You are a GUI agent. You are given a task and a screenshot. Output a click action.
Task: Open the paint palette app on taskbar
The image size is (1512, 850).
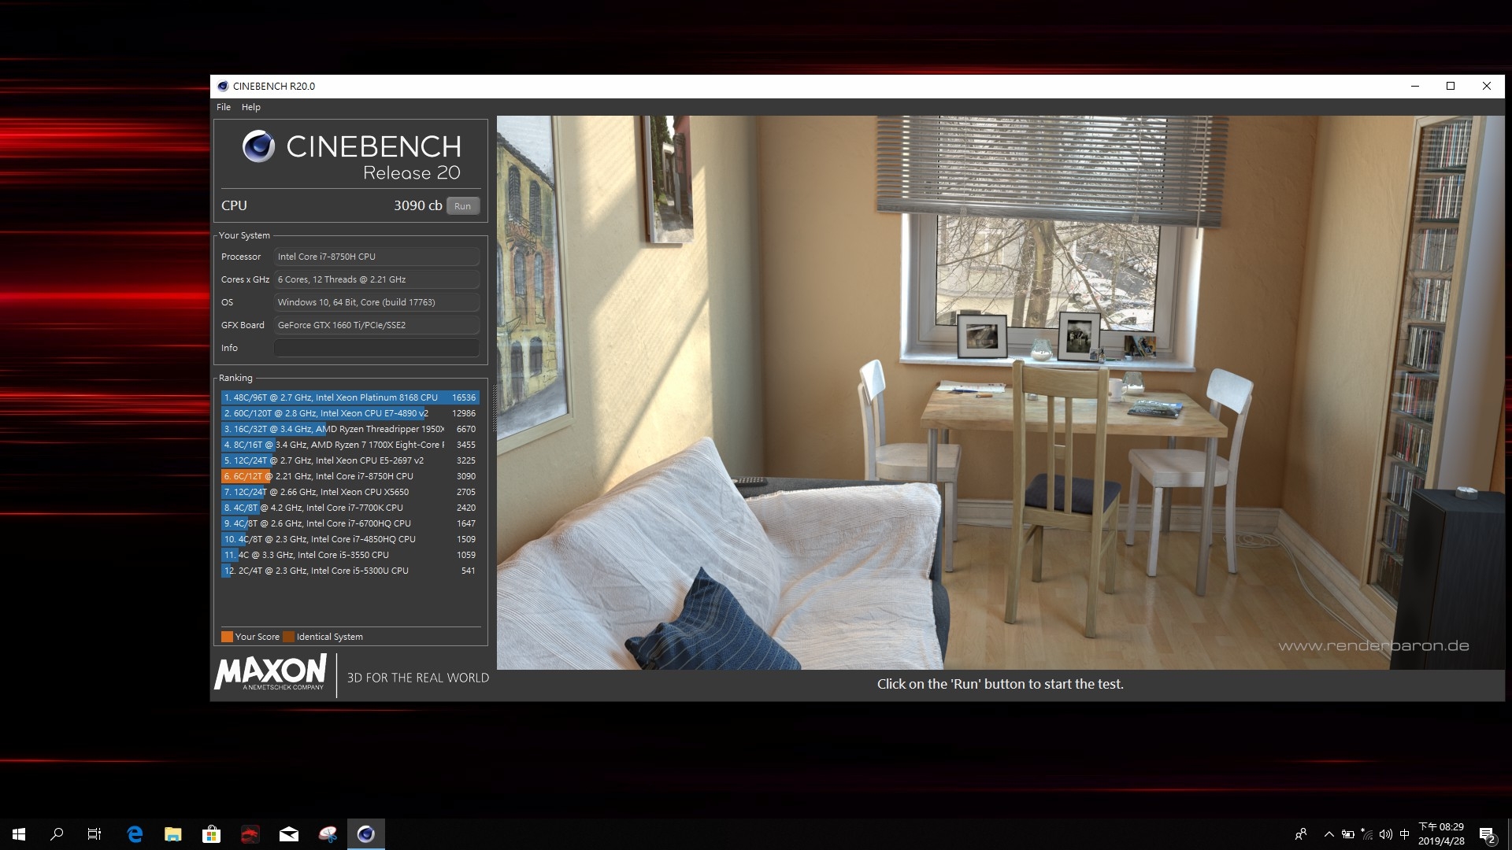click(x=328, y=834)
